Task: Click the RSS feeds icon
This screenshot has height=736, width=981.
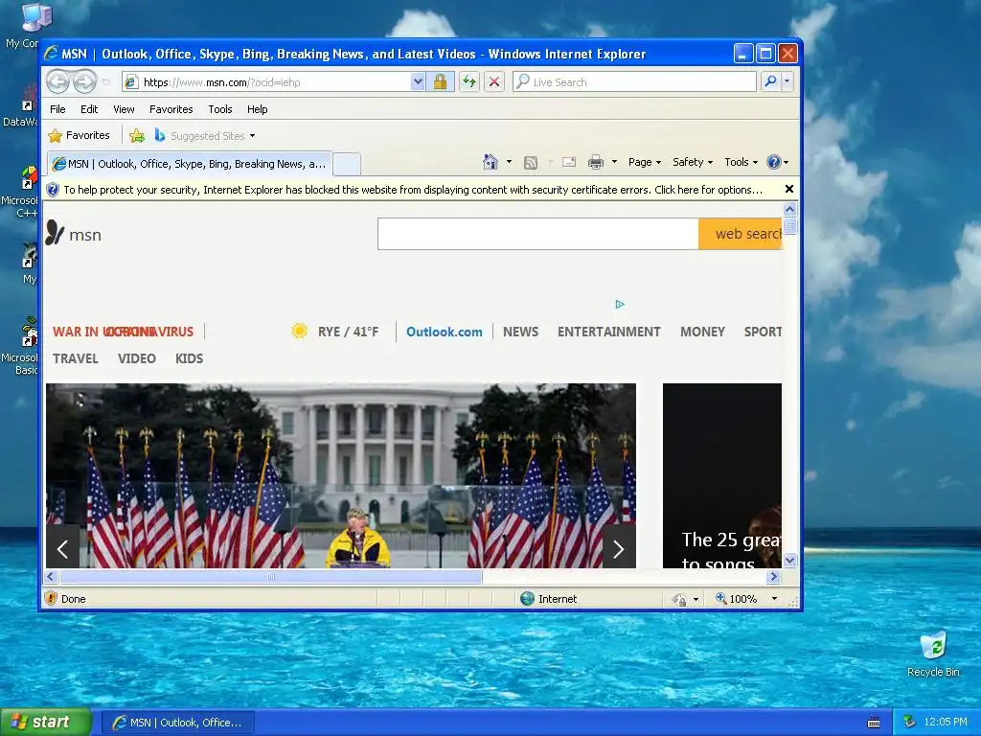Action: (x=531, y=163)
